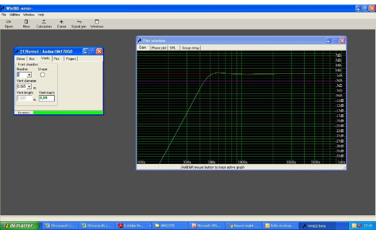This screenshot has width=376, height=230.
Task: Select the Vents tab
Action: [45, 58]
